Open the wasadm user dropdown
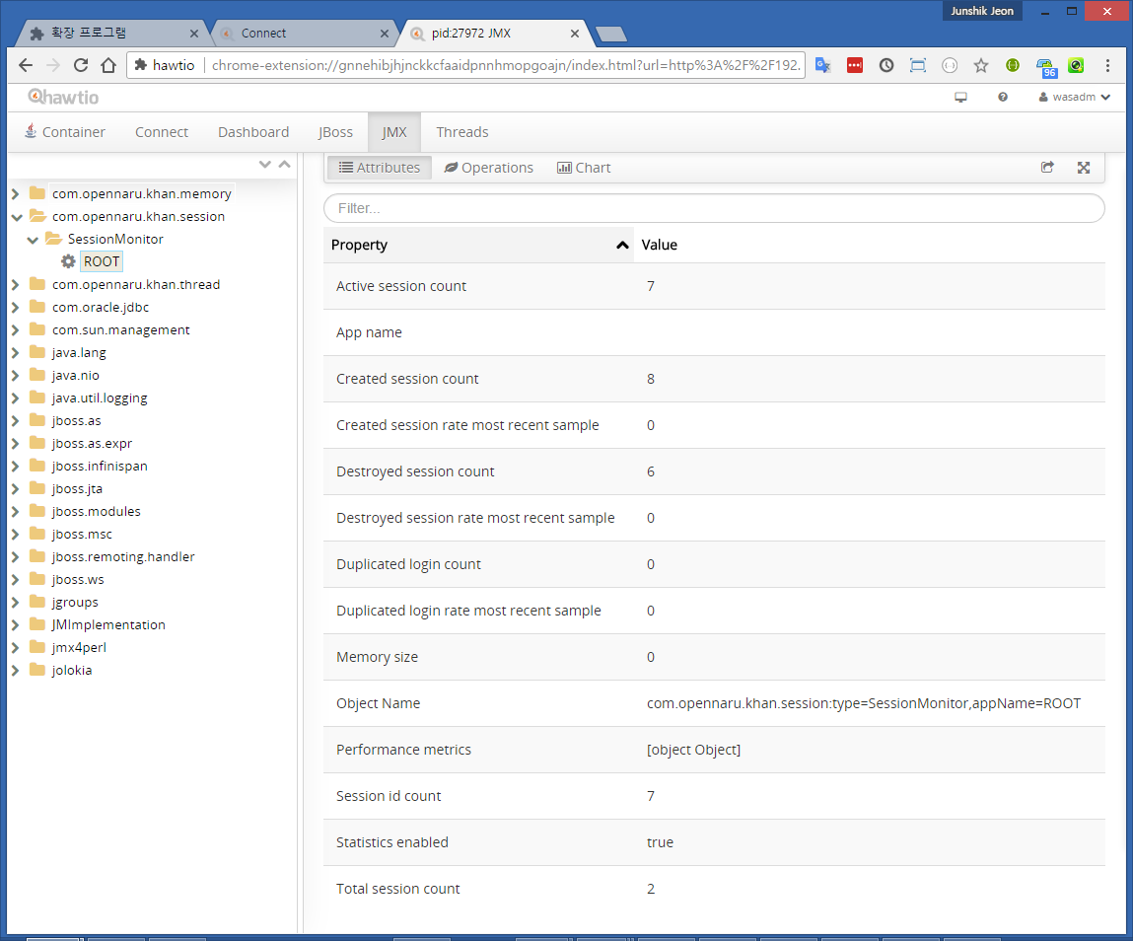 [x=1074, y=98]
